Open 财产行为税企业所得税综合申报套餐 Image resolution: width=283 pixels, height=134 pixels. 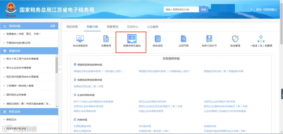tap(94, 101)
